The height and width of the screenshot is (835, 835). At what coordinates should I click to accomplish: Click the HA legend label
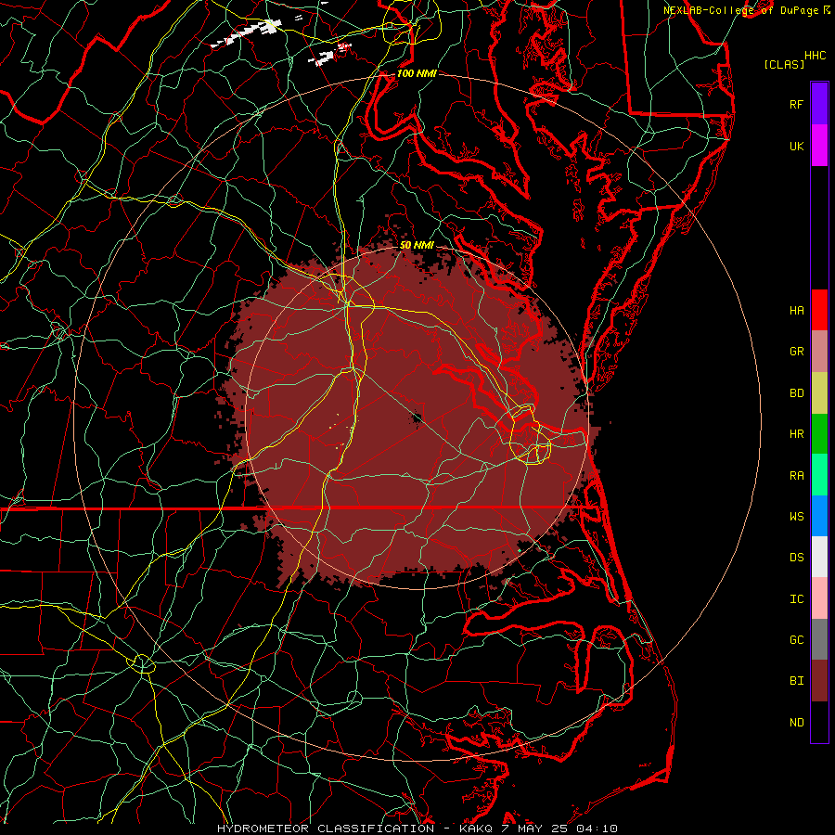pyautogui.click(x=796, y=311)
